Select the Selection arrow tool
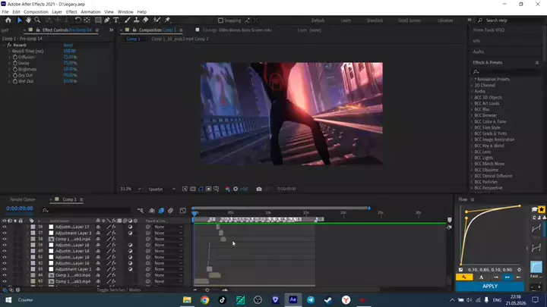 20,20
